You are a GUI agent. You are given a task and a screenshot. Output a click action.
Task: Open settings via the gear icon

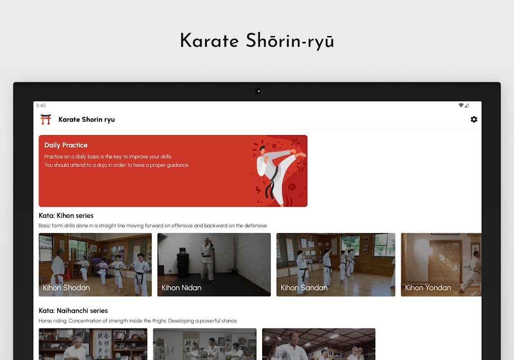click(x=474, y=119)
